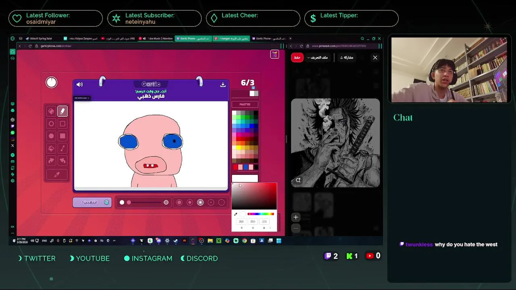
Task: Select the line tool
Action: coord(62,149)
